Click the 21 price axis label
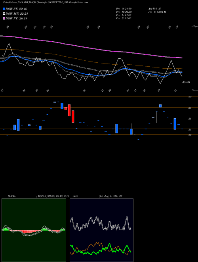The width and height of the screenshot is (198, 262). point(190,130)
